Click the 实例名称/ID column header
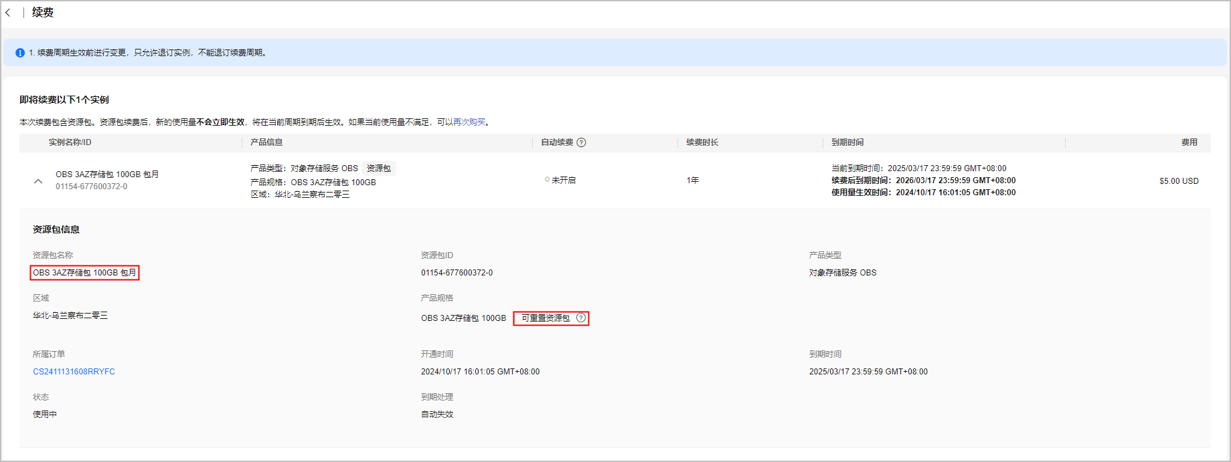The height and width of the screenshot is (462, 1231). [70, 142]
